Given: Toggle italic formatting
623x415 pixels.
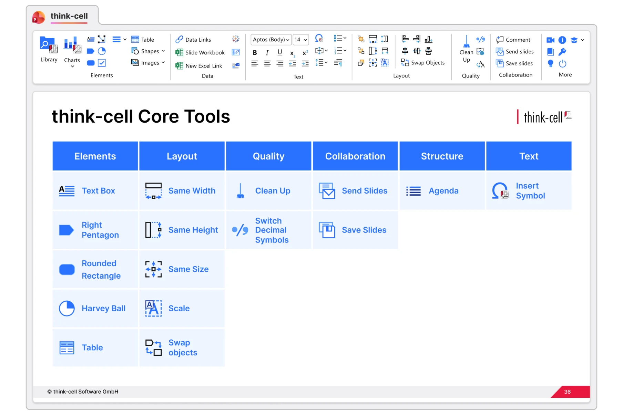Looking at the screenshot, I should click(x=267, y=52).
